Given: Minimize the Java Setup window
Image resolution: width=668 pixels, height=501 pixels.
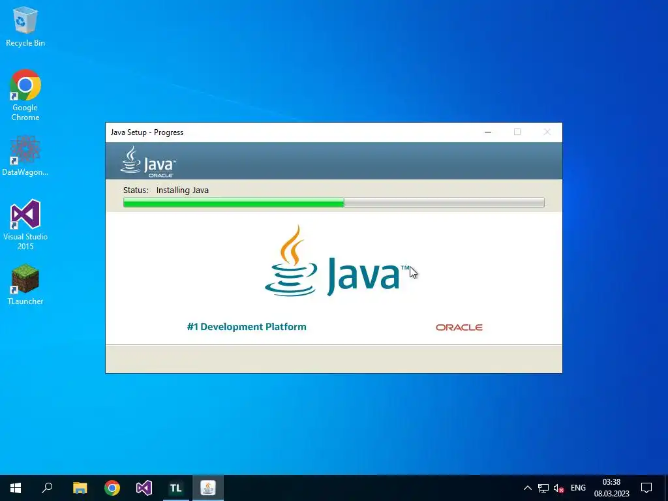Looking at the screenshot, I should pos(488,132).
